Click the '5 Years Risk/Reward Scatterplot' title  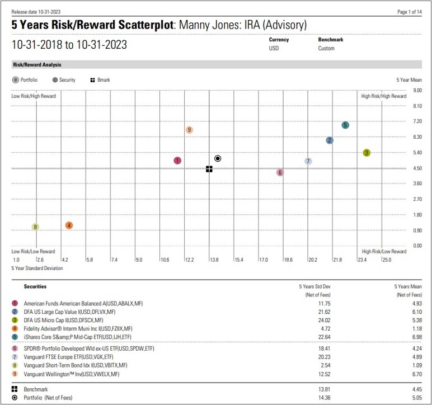coord(92,25)
